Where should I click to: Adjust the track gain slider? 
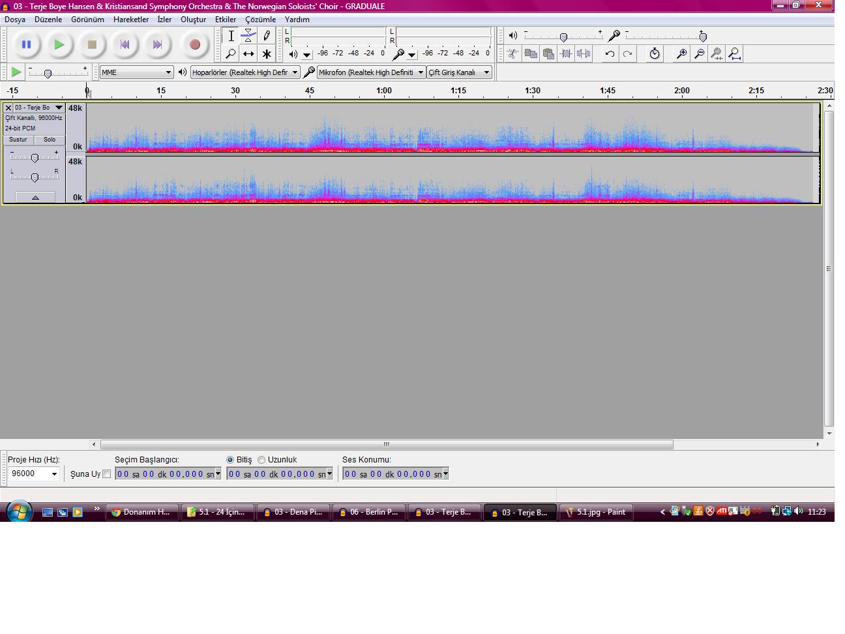pos(35,157)
